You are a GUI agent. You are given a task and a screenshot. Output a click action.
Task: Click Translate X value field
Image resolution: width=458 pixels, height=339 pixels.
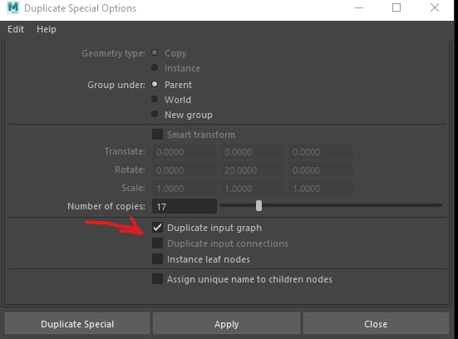pyautogui.click(x=185, y=152)
